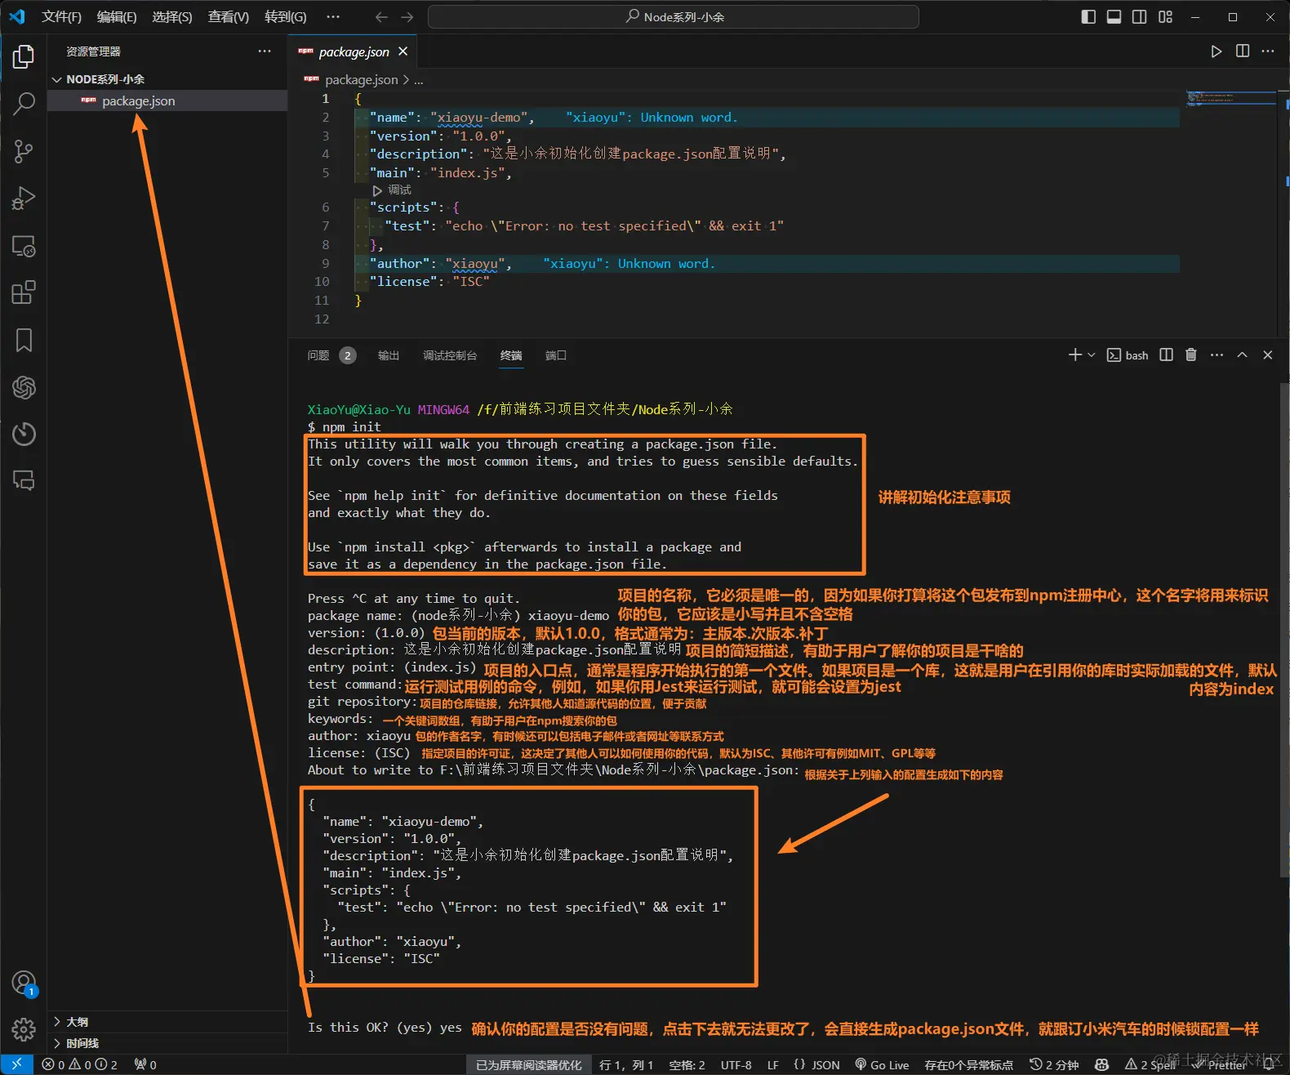Open the Source Control view
This screenshot has width=1290, height=1075.
tap(24, 151)
